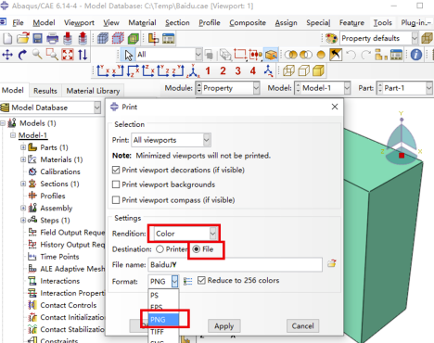The image size is (434, 343).
Task: Select Time Points in model tree
Action: [x=59, y=257]
